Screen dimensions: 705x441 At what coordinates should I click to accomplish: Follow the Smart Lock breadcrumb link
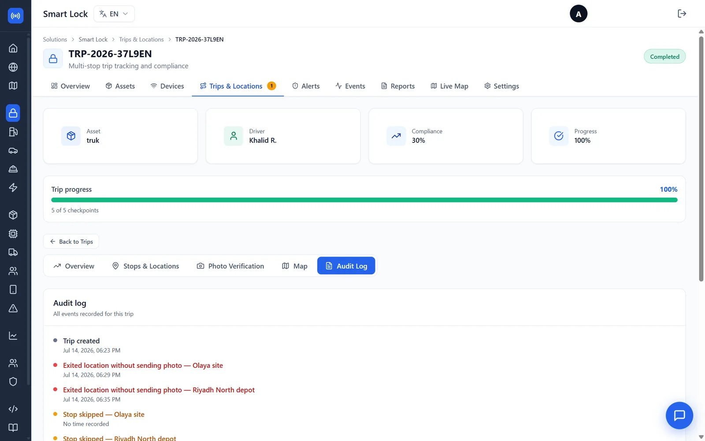coord(93,39)
